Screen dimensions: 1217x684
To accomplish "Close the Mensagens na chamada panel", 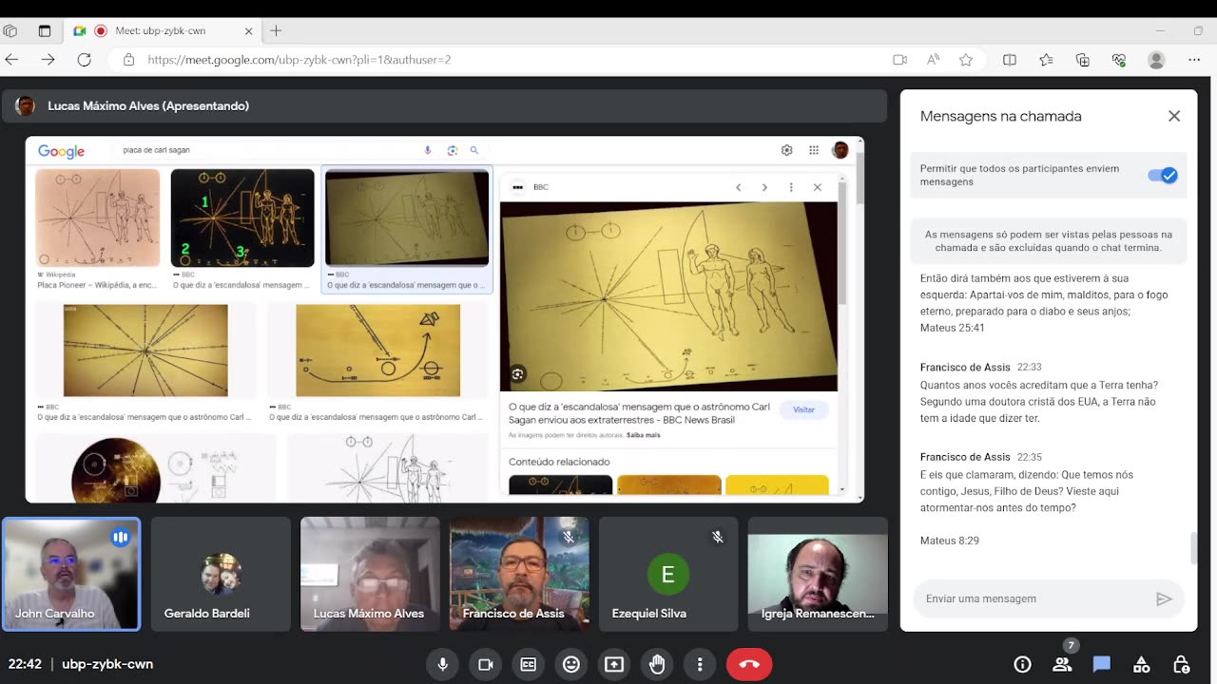I will (1174, 116).
